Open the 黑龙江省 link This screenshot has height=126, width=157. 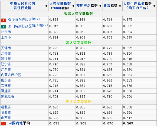(x=8, y=96)
